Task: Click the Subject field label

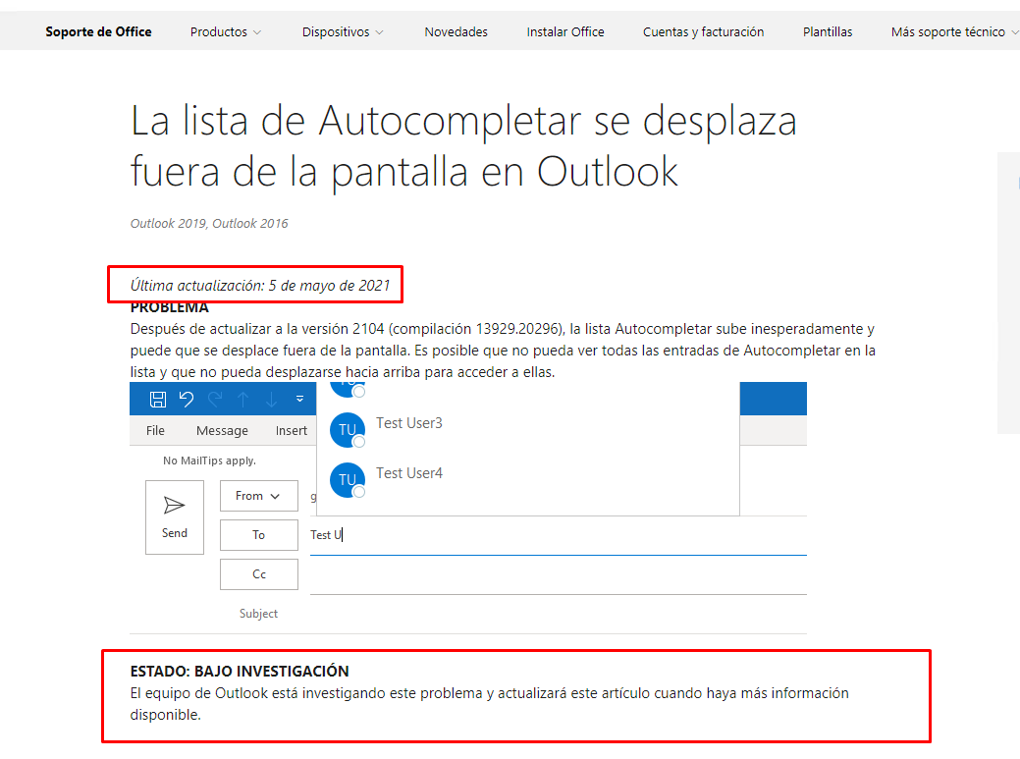Action: coord(258,614)
